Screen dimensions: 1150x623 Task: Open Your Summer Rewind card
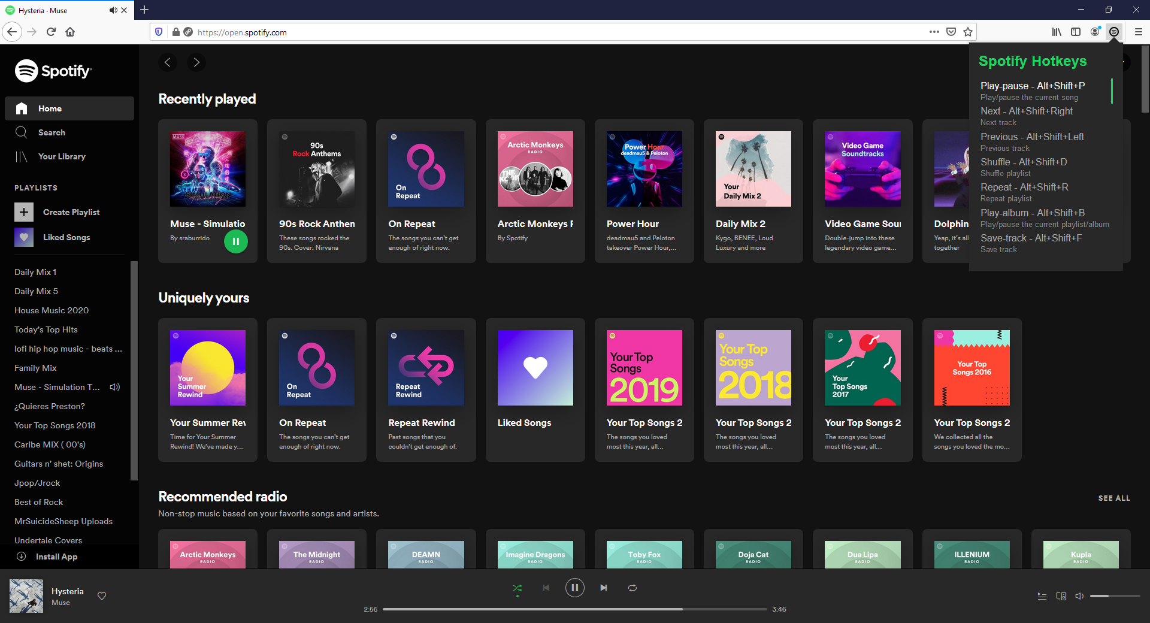point(208,390)
